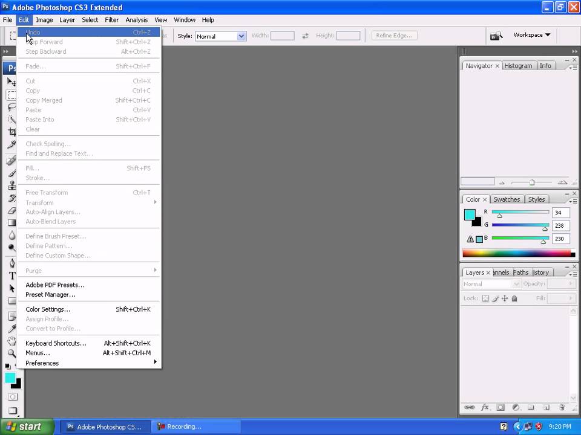Select the Slice tool
This screenshot has height=435, width=581.
click(x=11, y=144)
